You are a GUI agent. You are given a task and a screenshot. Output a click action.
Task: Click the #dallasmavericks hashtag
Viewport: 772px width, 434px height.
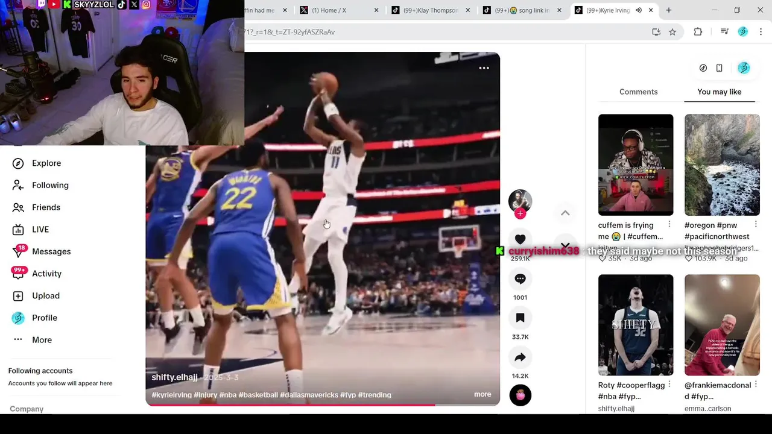click(x=309, y=395)
